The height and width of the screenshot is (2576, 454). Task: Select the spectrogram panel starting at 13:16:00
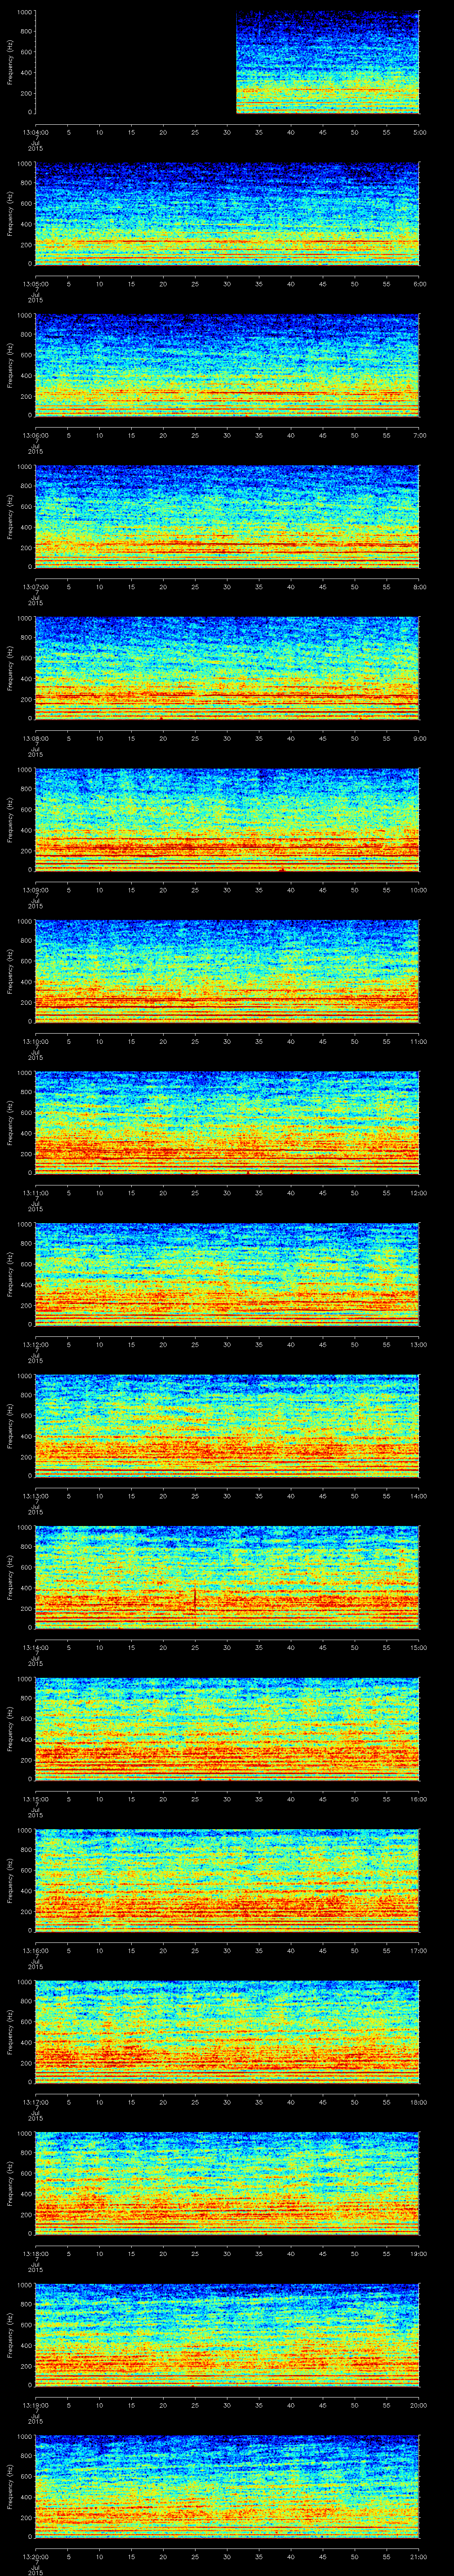(x=227, y=1881)
